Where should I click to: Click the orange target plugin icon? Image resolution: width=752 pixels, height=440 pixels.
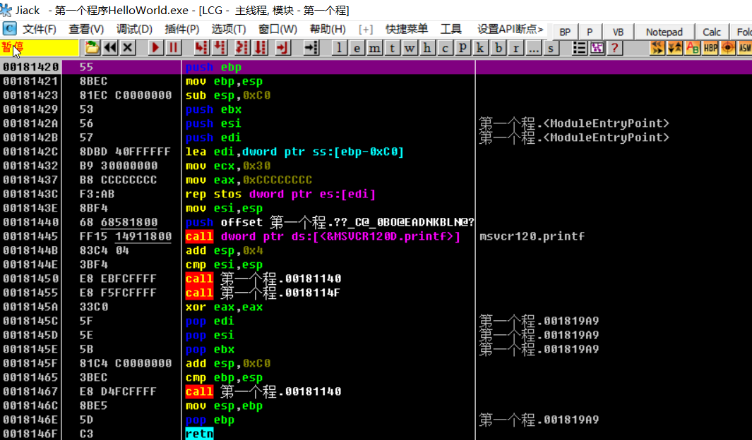(x=728, y=48)
